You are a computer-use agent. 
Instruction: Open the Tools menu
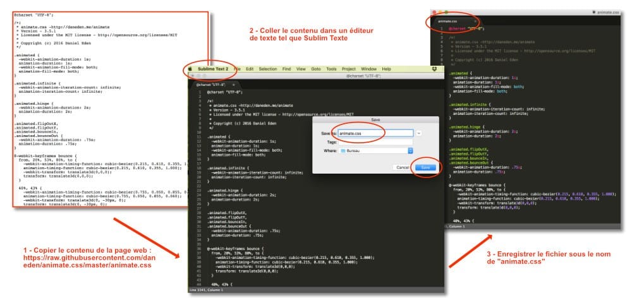(x=331, y=69)
